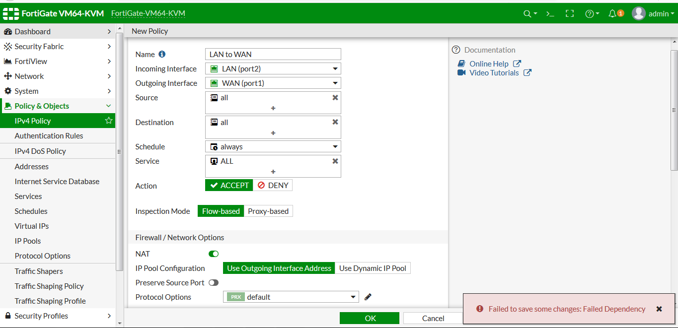Open Video Tutorials link
The width and height of the screenshot is (678, 328).
tap(494, 72)
